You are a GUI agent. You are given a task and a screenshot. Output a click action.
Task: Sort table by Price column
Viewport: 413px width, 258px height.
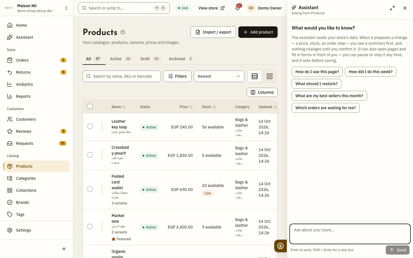coord(186,107)
